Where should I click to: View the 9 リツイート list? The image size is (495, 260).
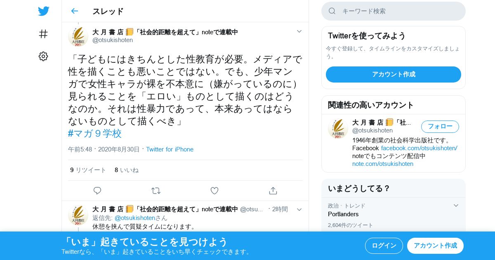click(88, 170)
